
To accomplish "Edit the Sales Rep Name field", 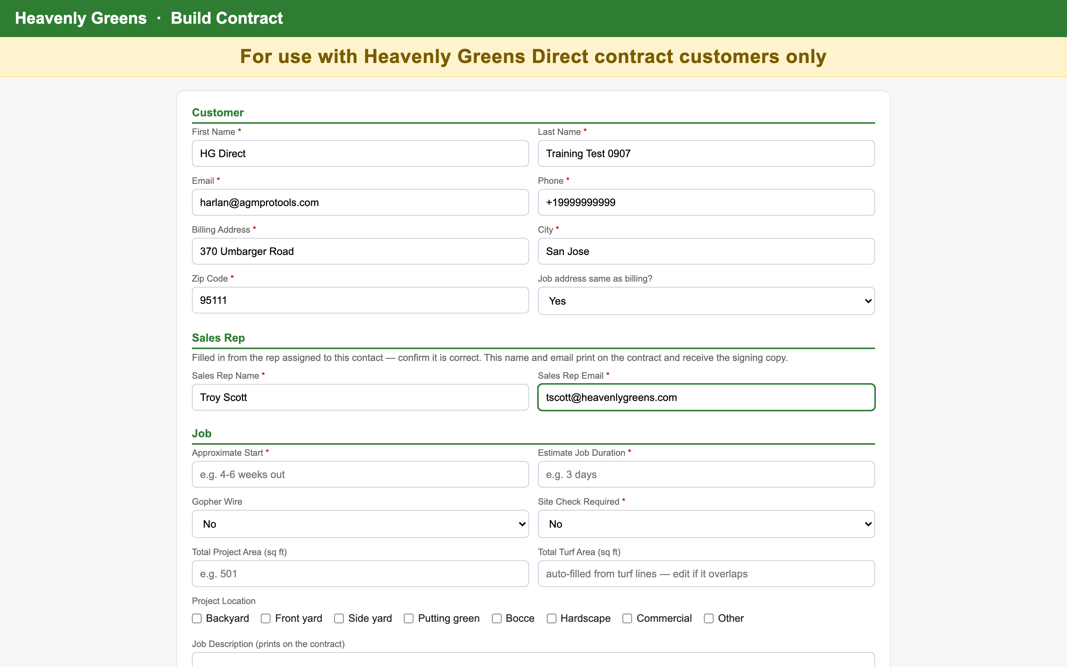I will 360,398.
